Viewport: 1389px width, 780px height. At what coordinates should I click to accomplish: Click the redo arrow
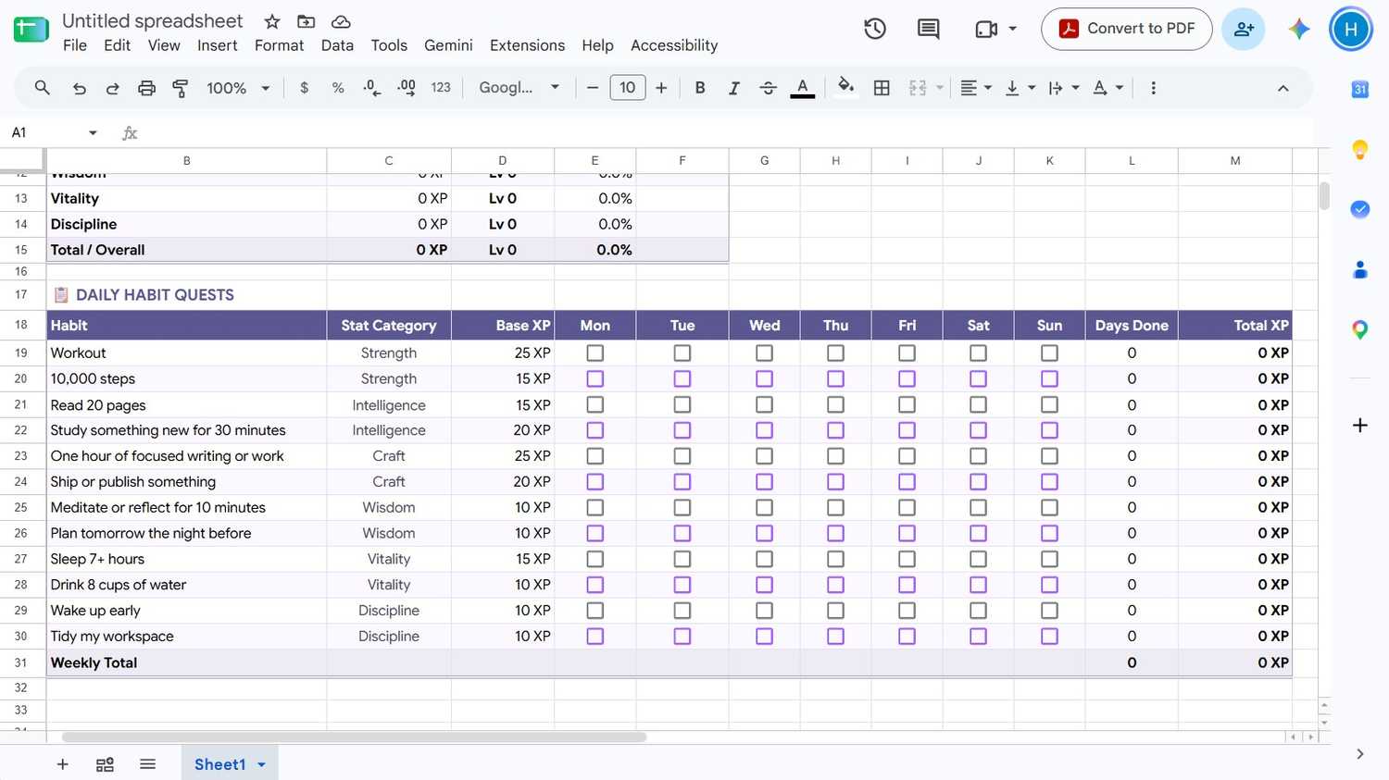tap(113, 88)
